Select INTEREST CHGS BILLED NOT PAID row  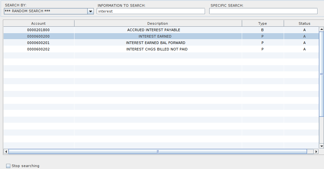157,49
